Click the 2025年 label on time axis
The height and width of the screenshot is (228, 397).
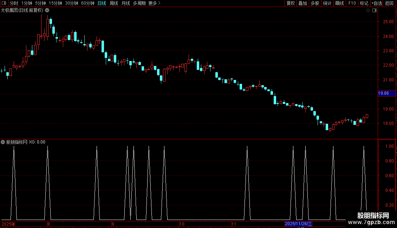pyautogui.click(x=8, y=224)
